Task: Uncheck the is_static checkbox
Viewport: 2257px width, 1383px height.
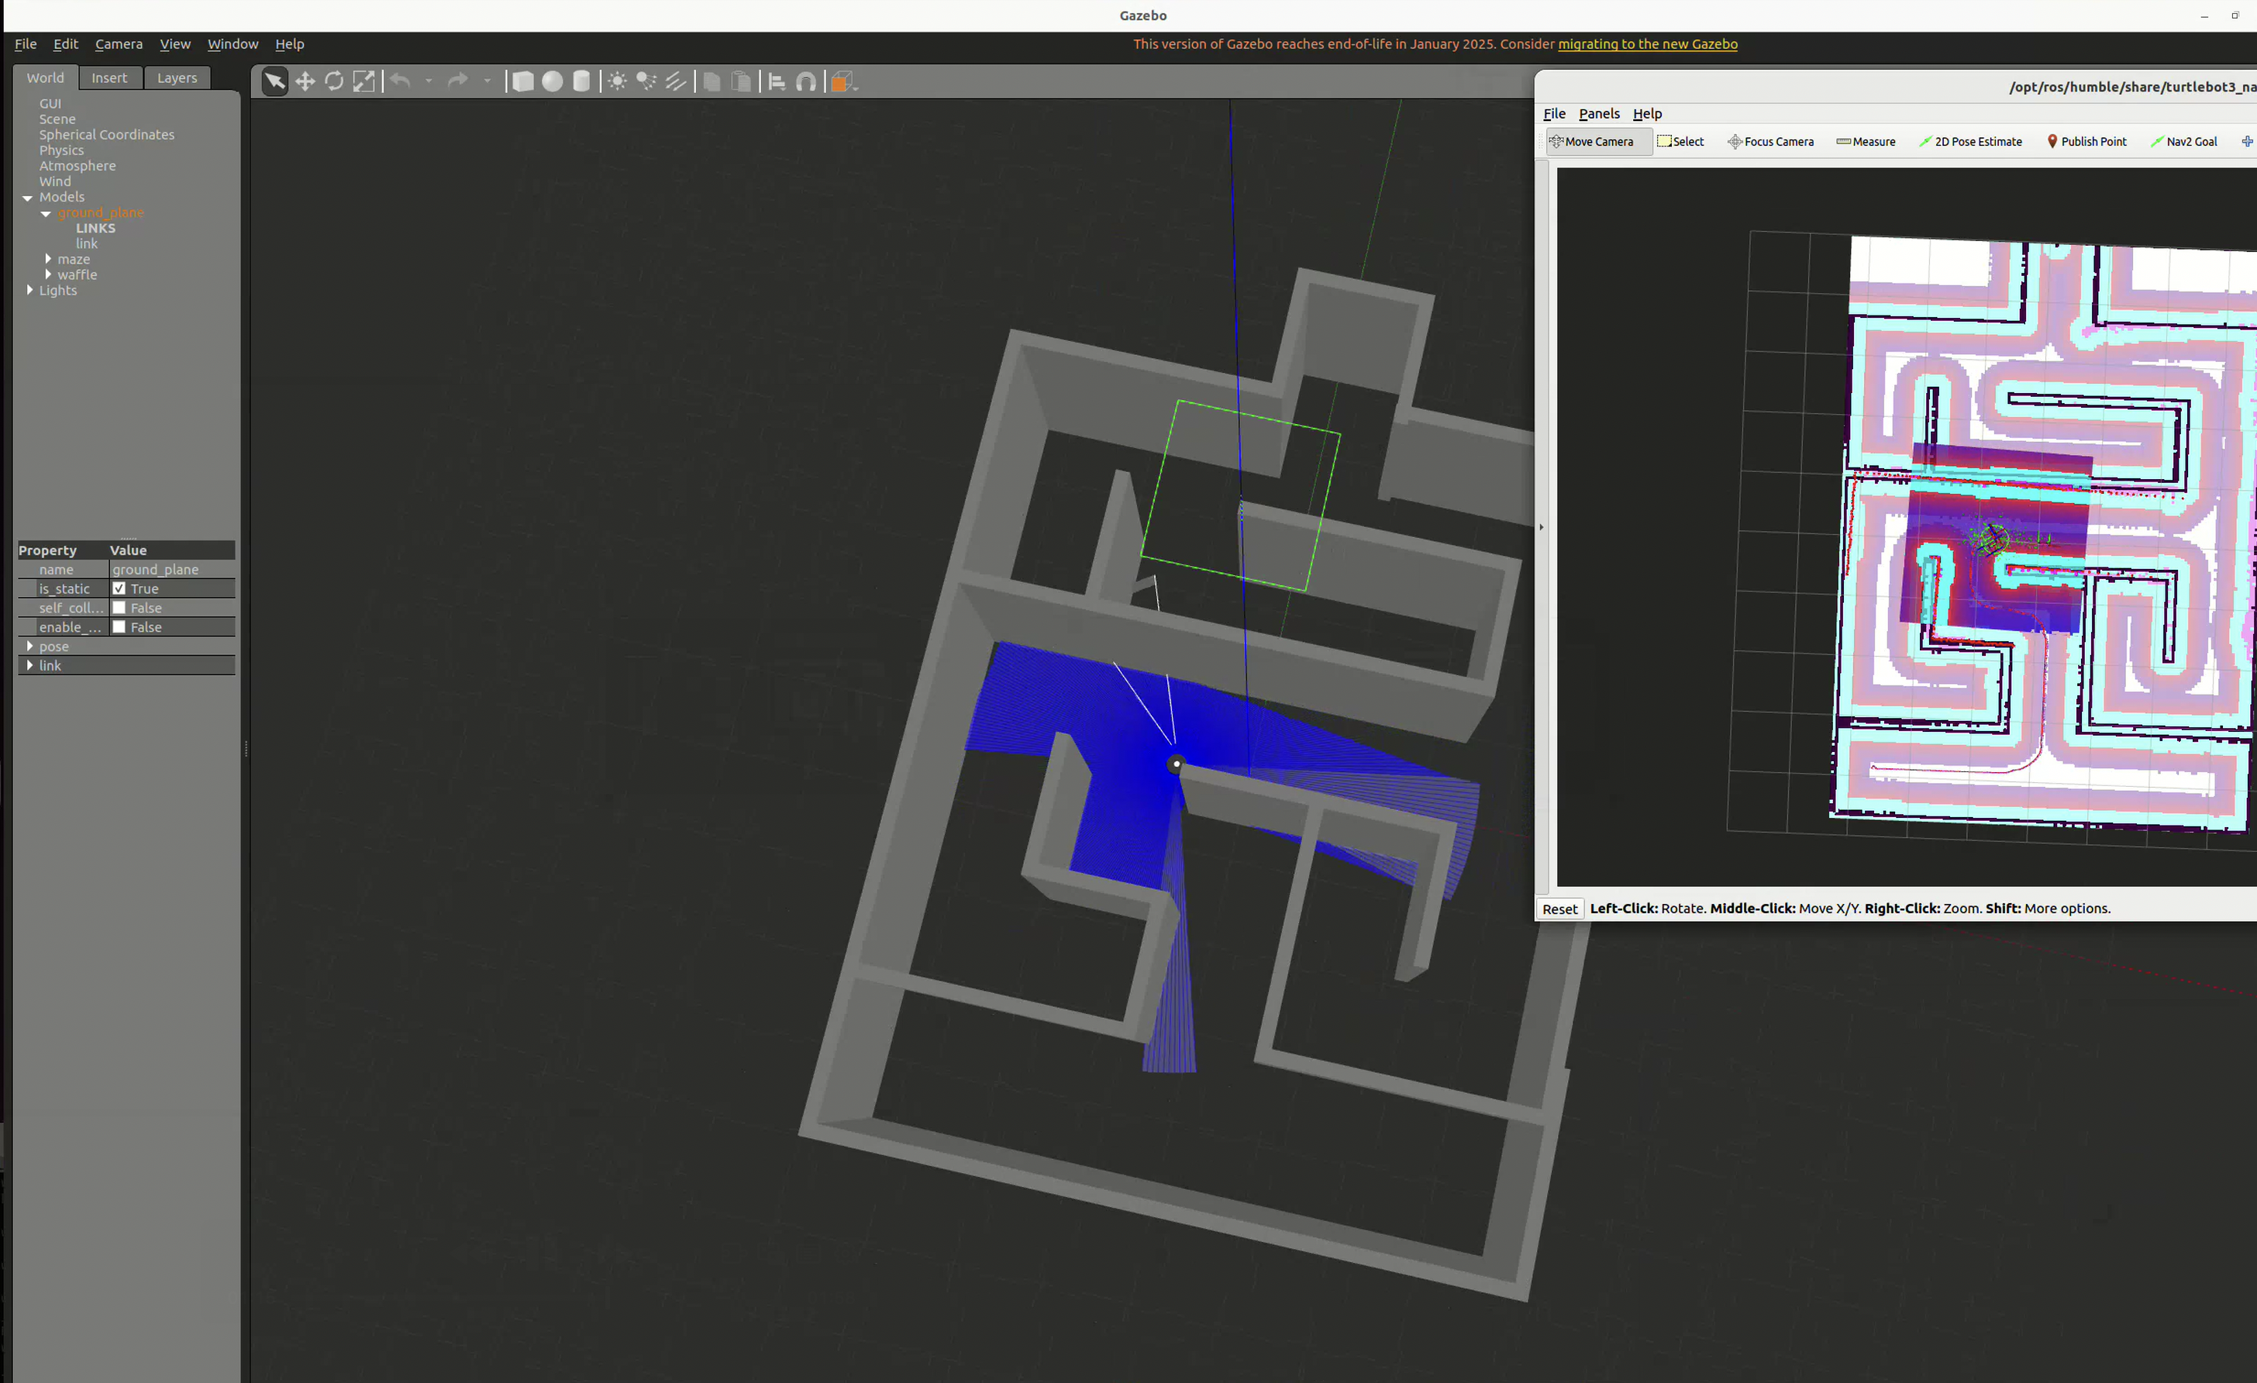Action: coord(119,589)
